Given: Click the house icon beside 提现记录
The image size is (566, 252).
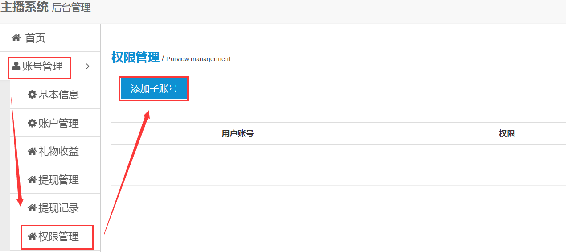Looking at the screenshot, I should [32, 208].
